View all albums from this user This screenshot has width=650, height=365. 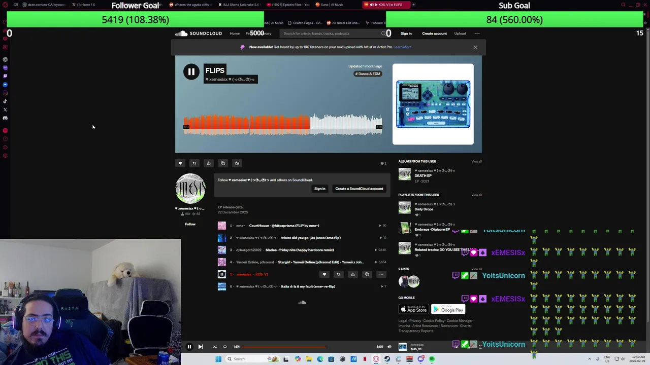[x=476, y=161]
